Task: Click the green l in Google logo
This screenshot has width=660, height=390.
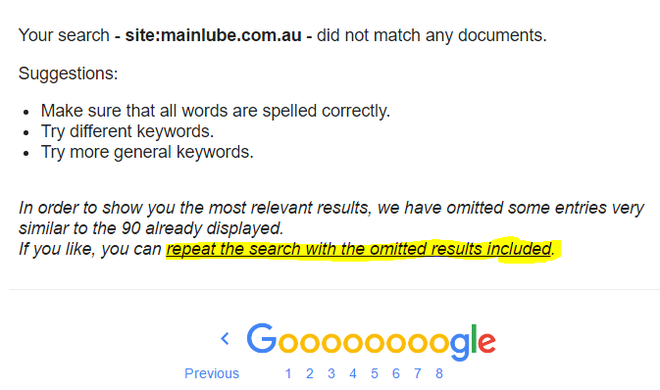Action: (474, 338)
